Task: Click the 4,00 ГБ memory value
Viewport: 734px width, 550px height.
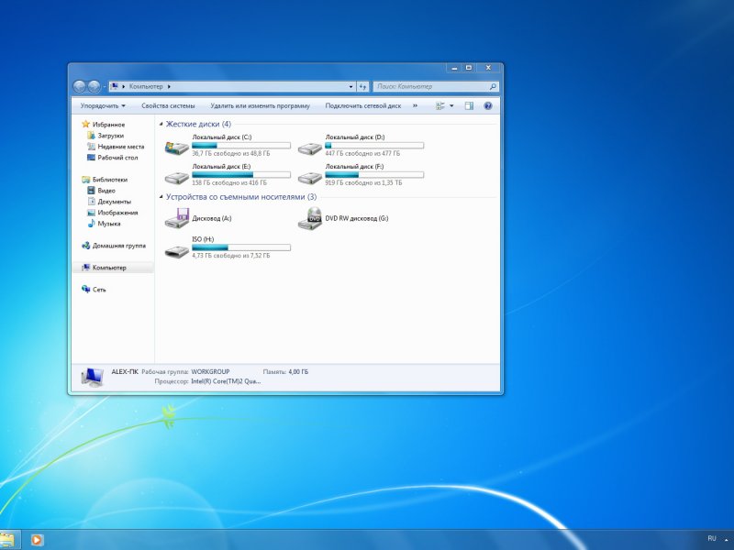Action: point(298,372)
